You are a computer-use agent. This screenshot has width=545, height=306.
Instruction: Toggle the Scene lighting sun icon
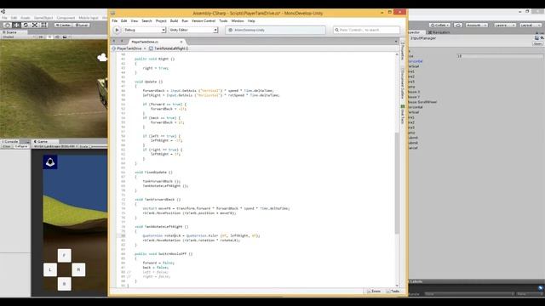coord(49,37)
